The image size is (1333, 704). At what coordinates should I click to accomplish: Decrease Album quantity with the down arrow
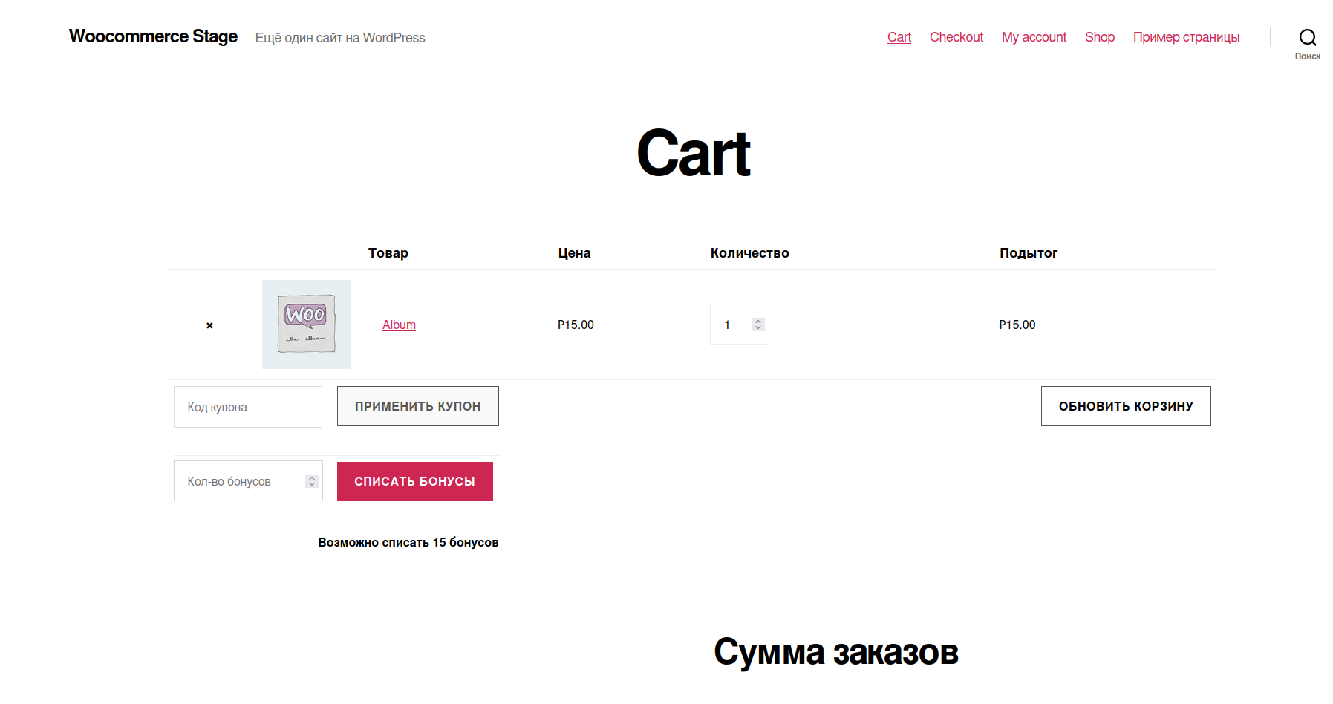click(758, 327)
